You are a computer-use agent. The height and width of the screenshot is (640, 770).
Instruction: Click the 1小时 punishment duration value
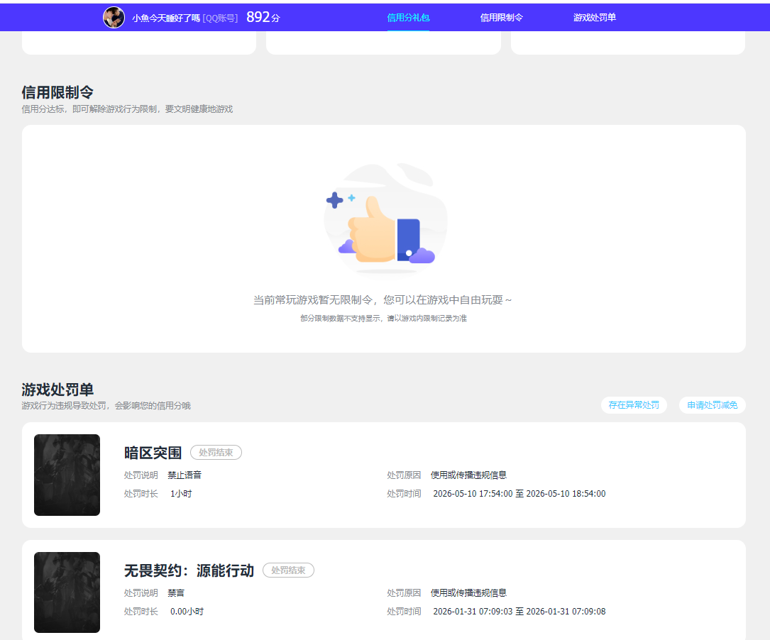tap(181, 494)
